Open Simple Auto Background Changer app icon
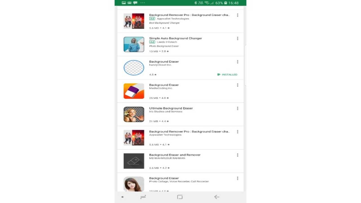This screenshot has height=203, width=361. pyautogui.click(x=134, y=44)
